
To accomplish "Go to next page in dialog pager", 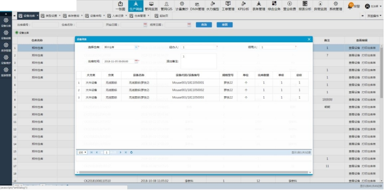I will (x=121, y=152).
